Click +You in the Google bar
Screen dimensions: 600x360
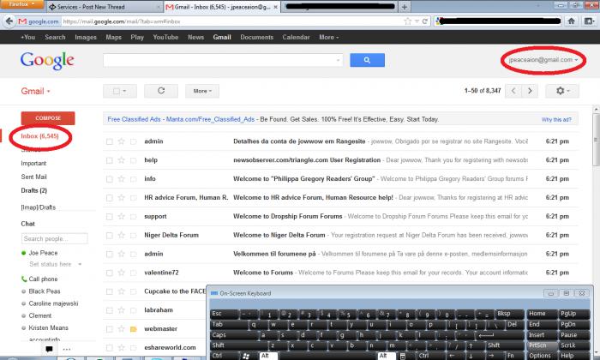click(27, 37)
